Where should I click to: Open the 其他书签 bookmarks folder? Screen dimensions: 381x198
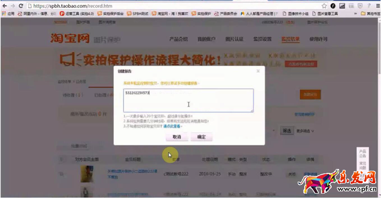tap(371, 14)
